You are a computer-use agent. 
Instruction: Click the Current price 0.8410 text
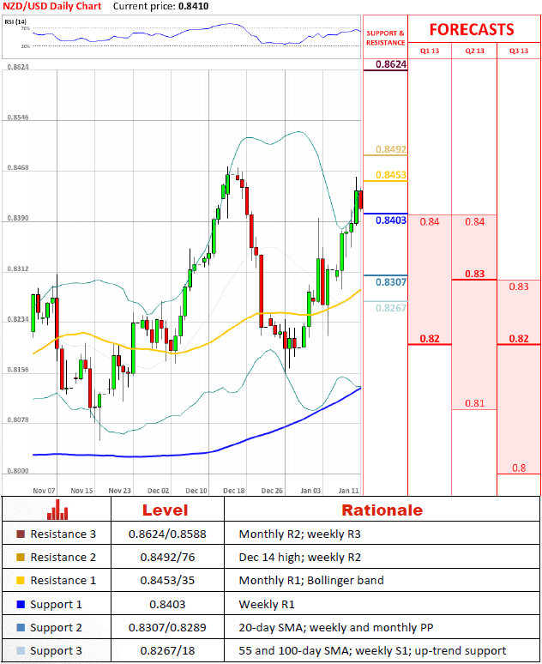pos(161,6)
